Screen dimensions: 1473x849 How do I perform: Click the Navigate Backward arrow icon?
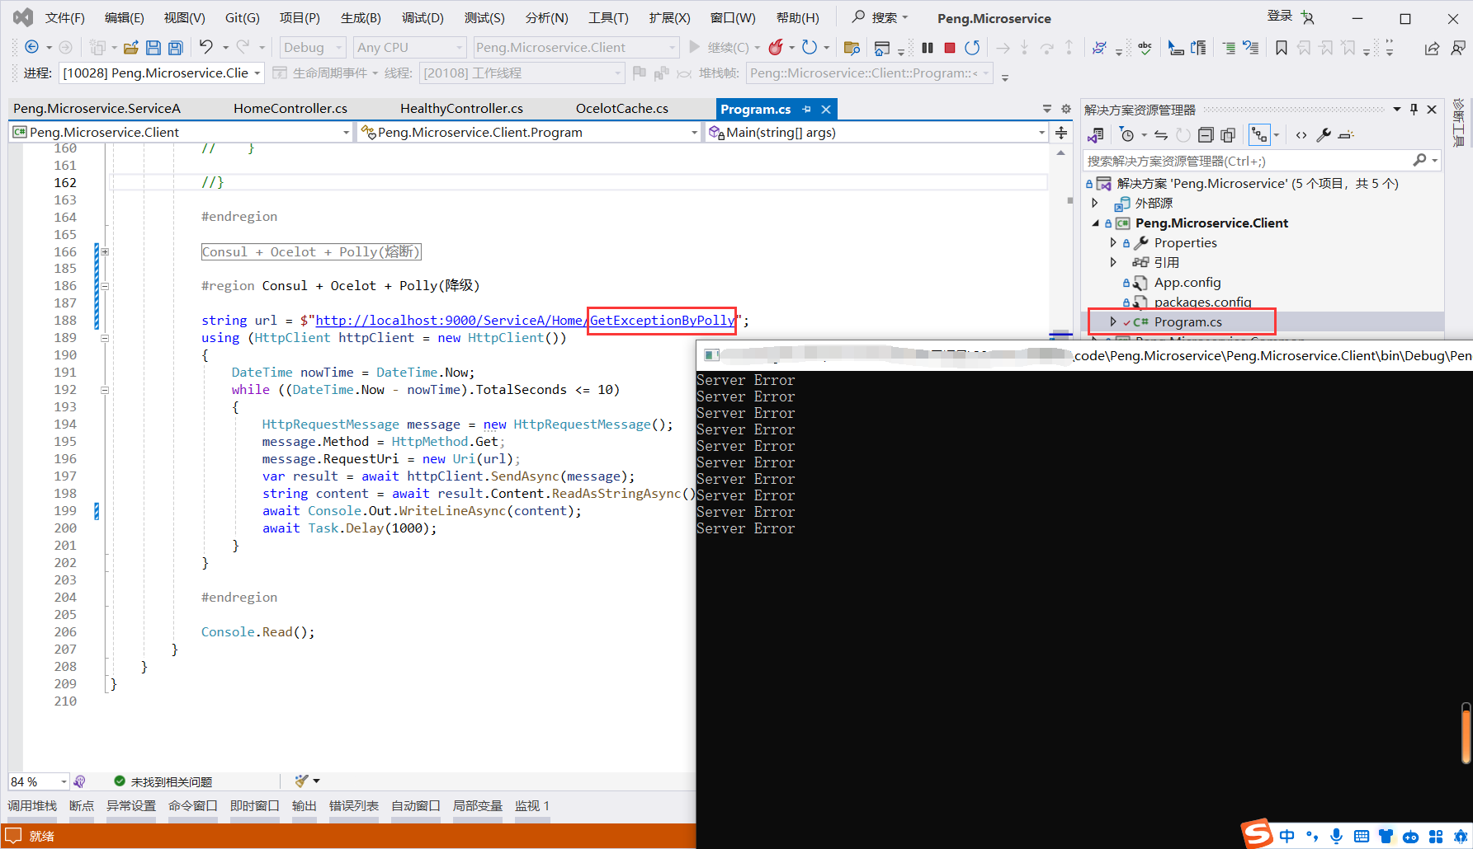(31, 47)
